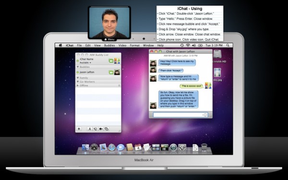The image size is (288, 180).
Task: Click the "Then click Accept" message bubble
Action: [x=171, y=71]
